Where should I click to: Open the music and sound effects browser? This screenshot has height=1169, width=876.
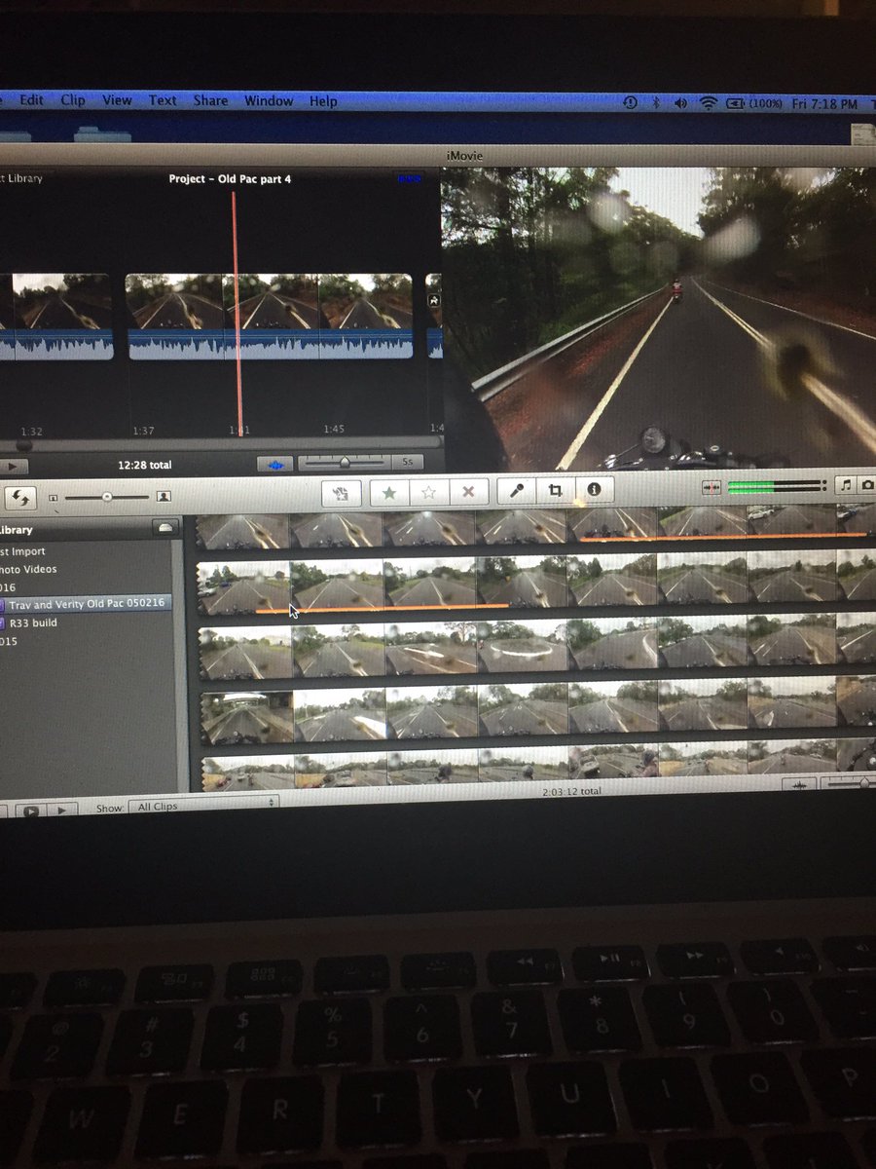[x=846, y=484]
